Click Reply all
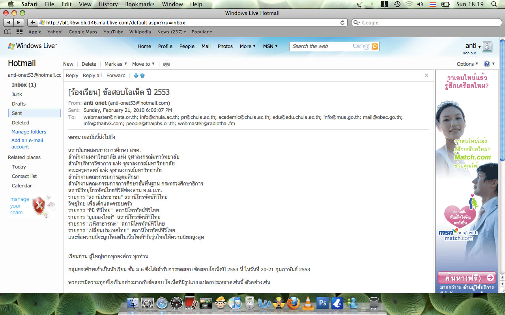 [92, 76]
